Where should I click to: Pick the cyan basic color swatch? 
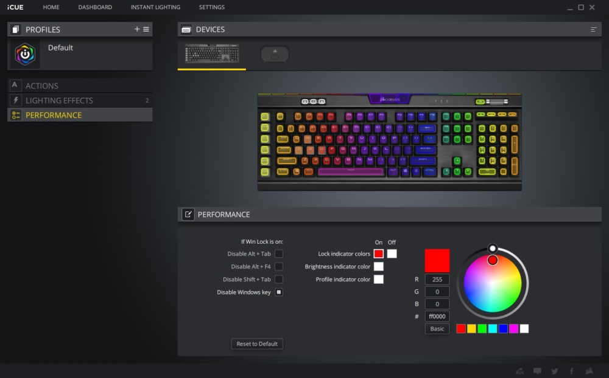pos(493,329)
